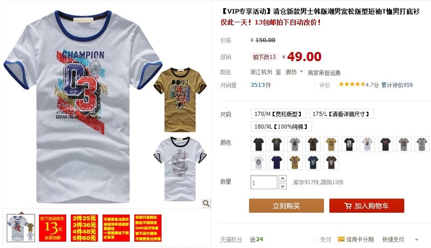
Task: Choose the navy purple shirt swatch in second row
Action: tap(277, 162)
